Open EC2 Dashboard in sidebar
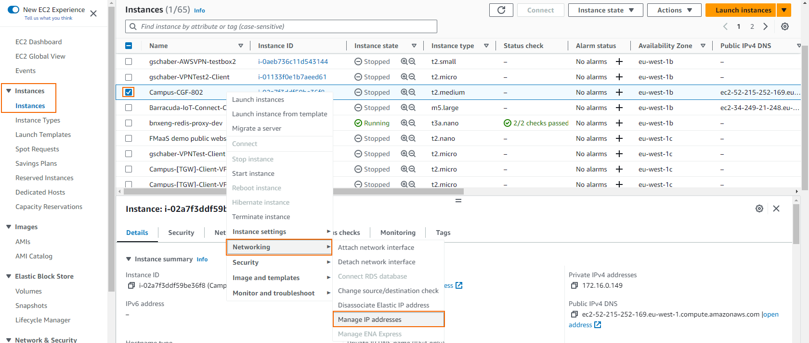 coord(39,42)
